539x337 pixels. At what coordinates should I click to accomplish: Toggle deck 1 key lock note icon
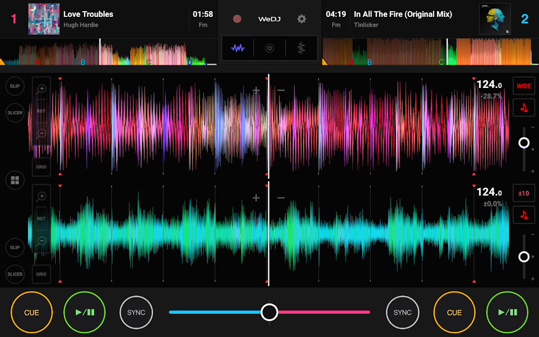[x=524, y=107]
